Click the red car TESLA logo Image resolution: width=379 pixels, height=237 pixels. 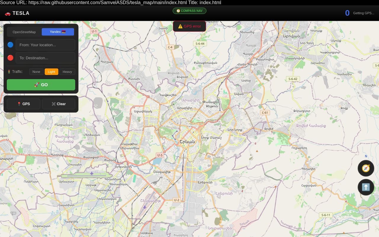click(17, 13)
